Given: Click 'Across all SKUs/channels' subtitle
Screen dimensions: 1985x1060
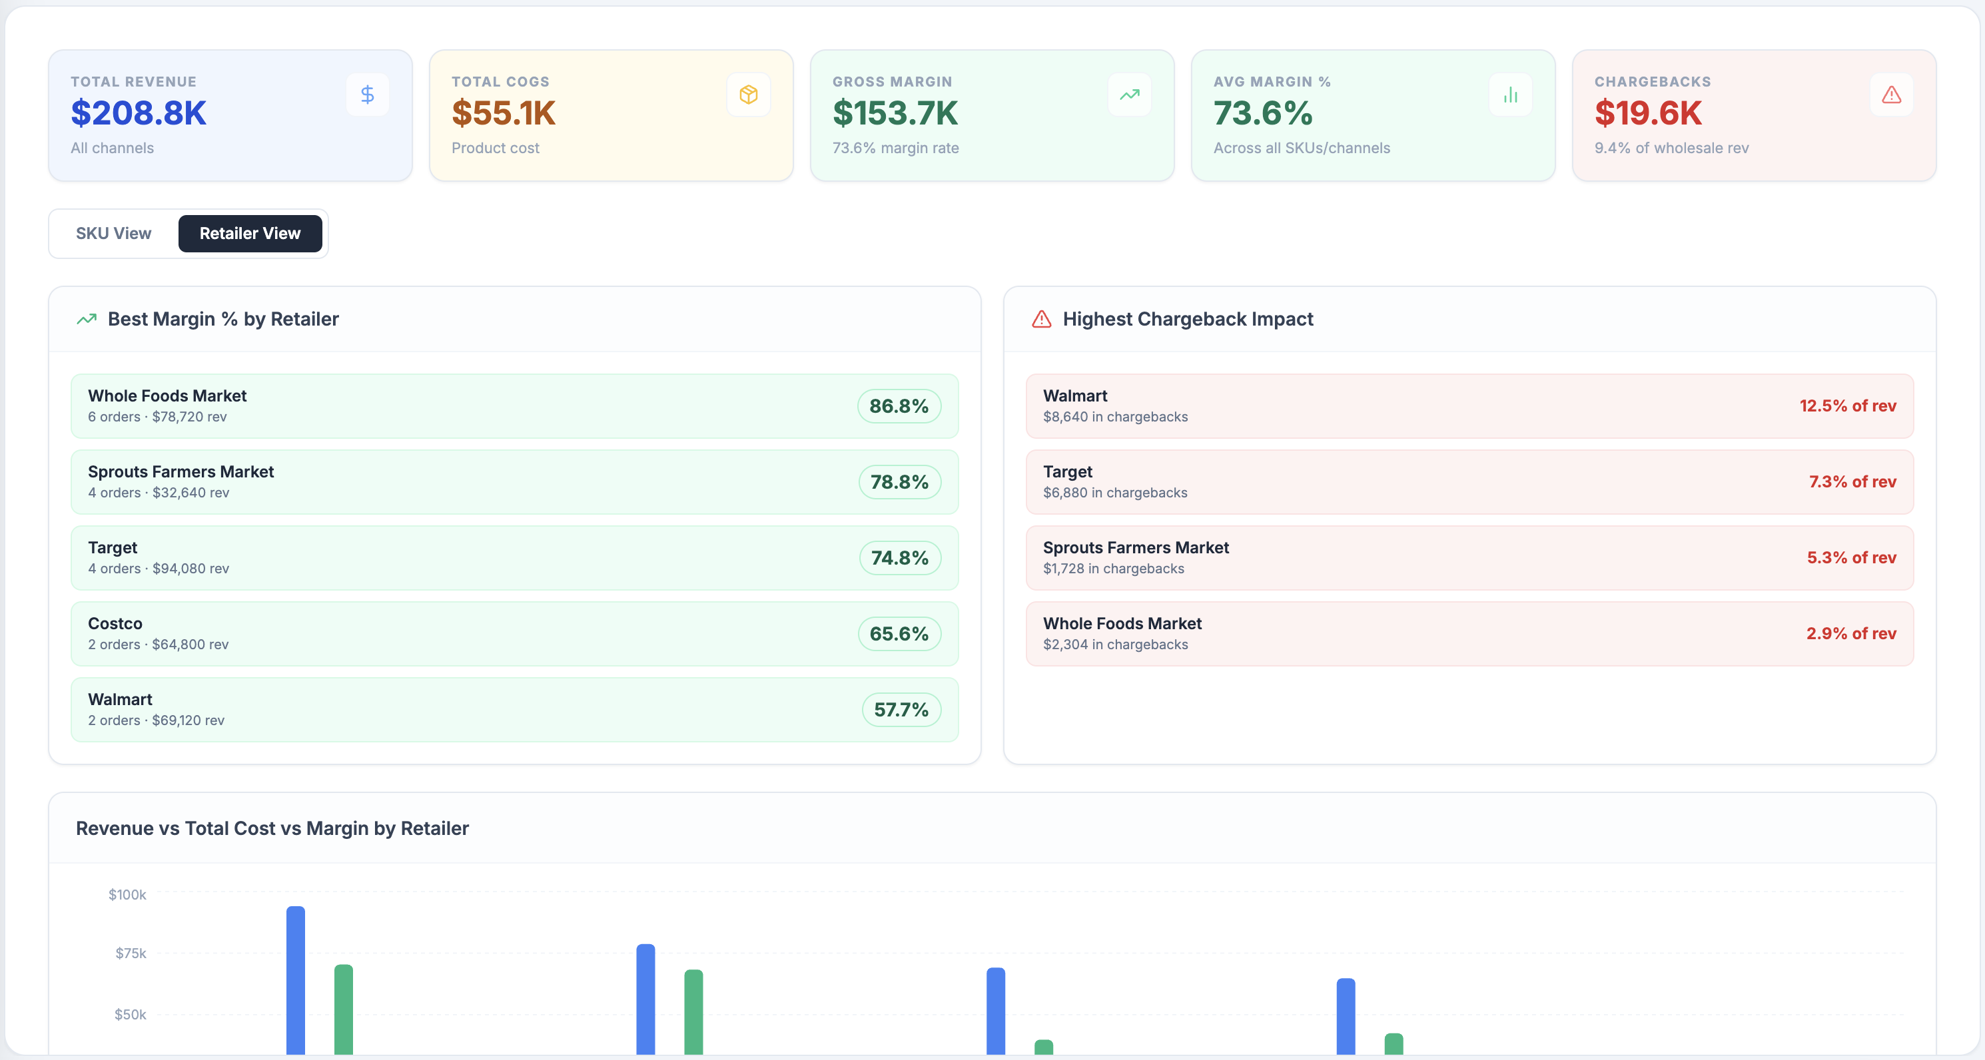Looking at the screenshot, I should point(1302,148).
